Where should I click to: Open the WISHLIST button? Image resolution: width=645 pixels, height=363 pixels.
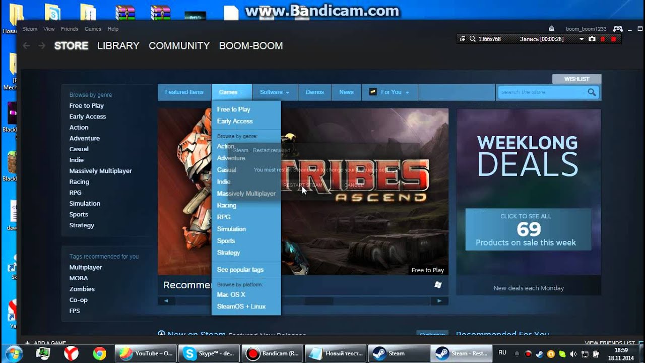tap(577, 79)
